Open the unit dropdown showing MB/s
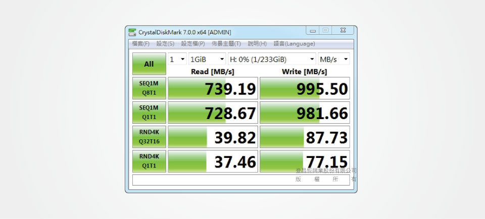 334,59
